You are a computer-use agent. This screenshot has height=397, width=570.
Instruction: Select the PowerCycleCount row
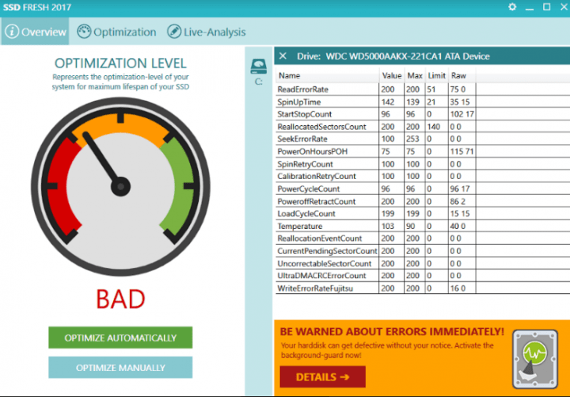pos(423,189)
